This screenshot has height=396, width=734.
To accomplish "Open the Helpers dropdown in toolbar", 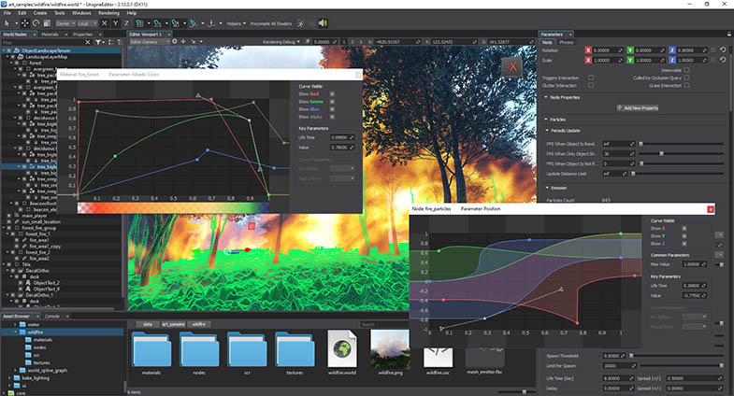I will pyautogui.click(x=234, y=22).
